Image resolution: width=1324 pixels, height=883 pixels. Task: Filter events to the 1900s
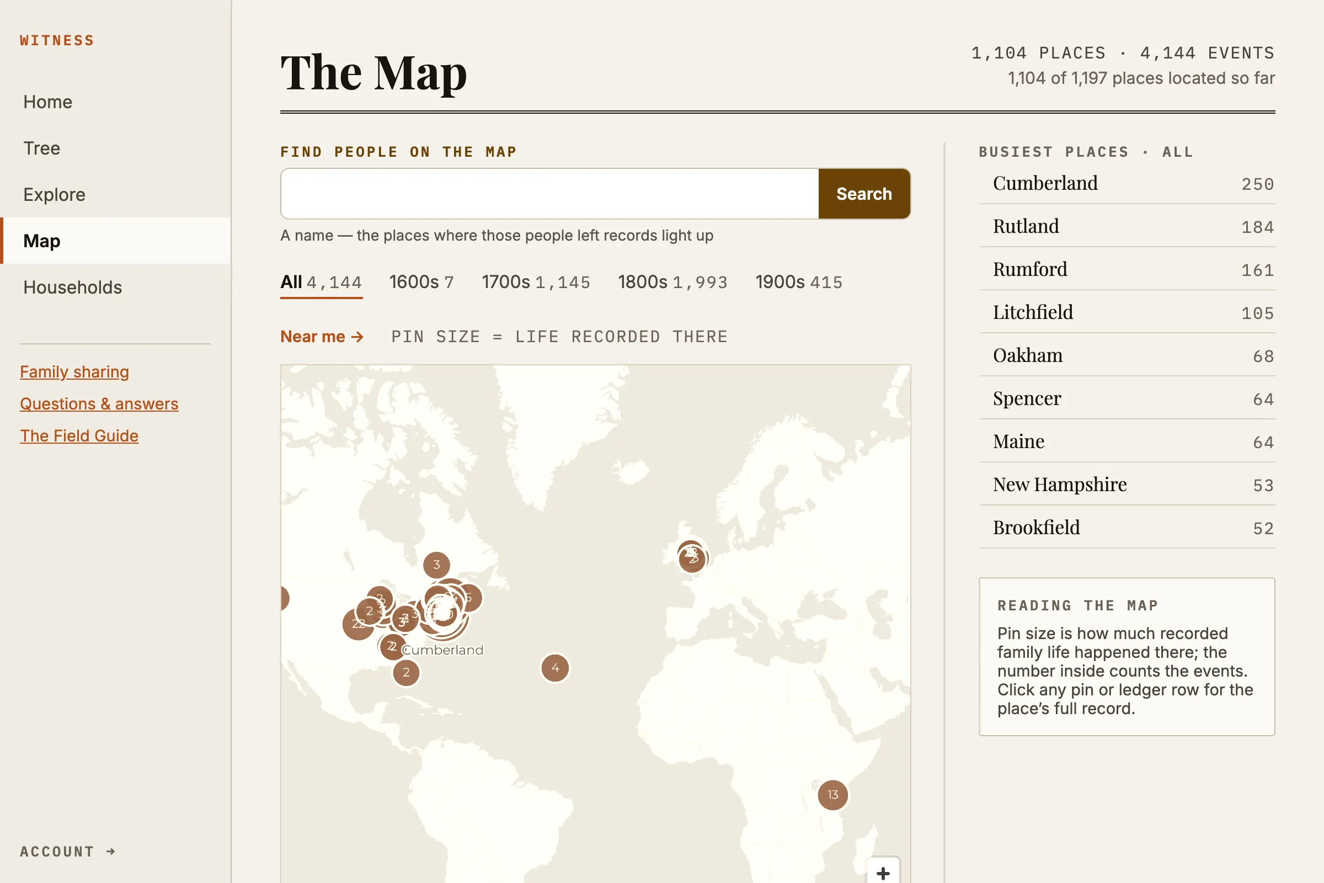click(799, 282)
